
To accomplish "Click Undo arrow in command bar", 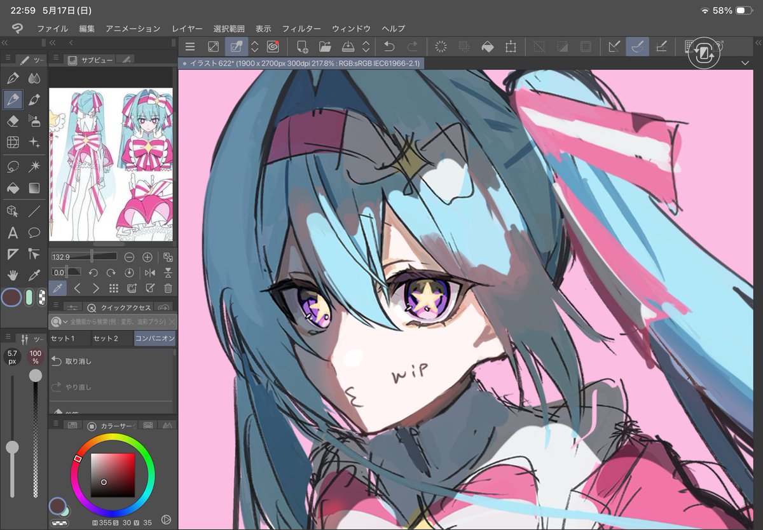I will click(389, 46).
